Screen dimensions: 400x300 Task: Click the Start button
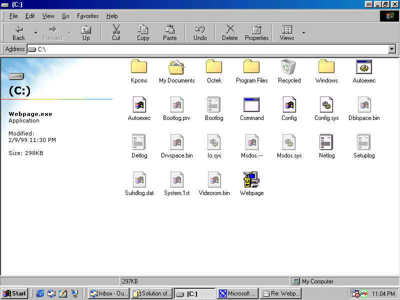click(14, 293)
